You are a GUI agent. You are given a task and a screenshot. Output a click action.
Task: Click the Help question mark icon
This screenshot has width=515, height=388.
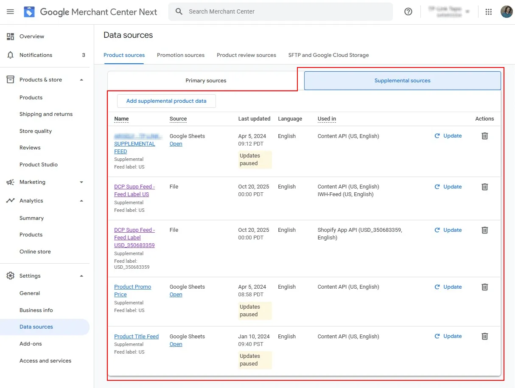pos(408,11)
